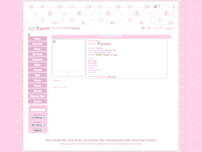202x152 pixels.
Task: Open the New Bee Guide footer link
Action: coord(59,140)
